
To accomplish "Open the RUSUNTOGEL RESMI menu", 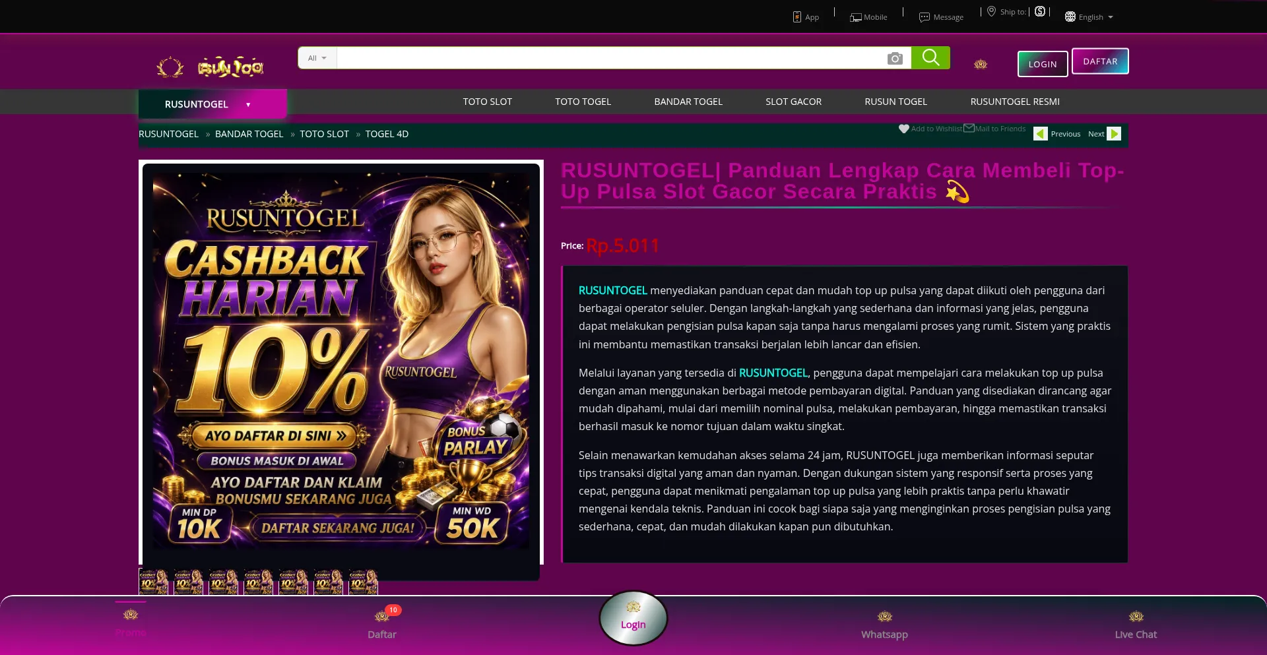I will [x=1015, y=102].
